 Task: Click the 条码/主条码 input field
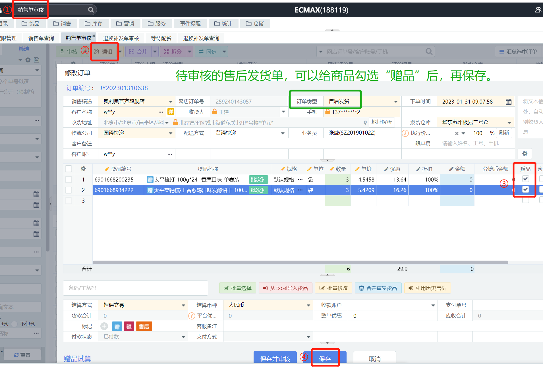136,288
